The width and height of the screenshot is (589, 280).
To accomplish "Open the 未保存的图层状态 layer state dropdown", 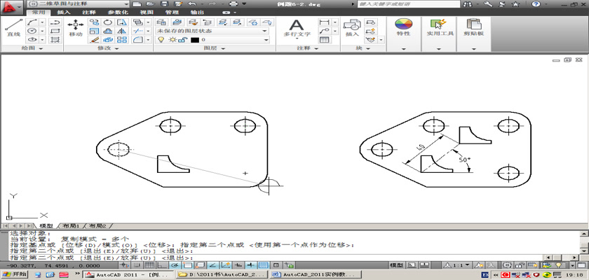I will pyautogui.click(x=212, y=31).
